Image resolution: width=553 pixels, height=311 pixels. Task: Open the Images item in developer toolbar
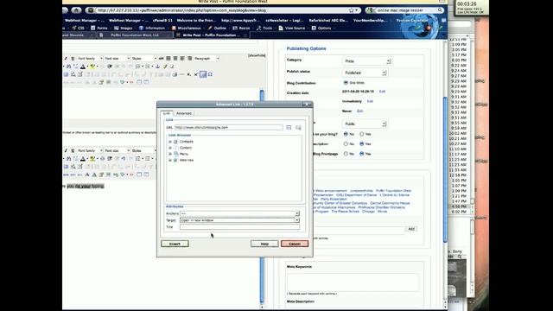click(x=124, y=28)
